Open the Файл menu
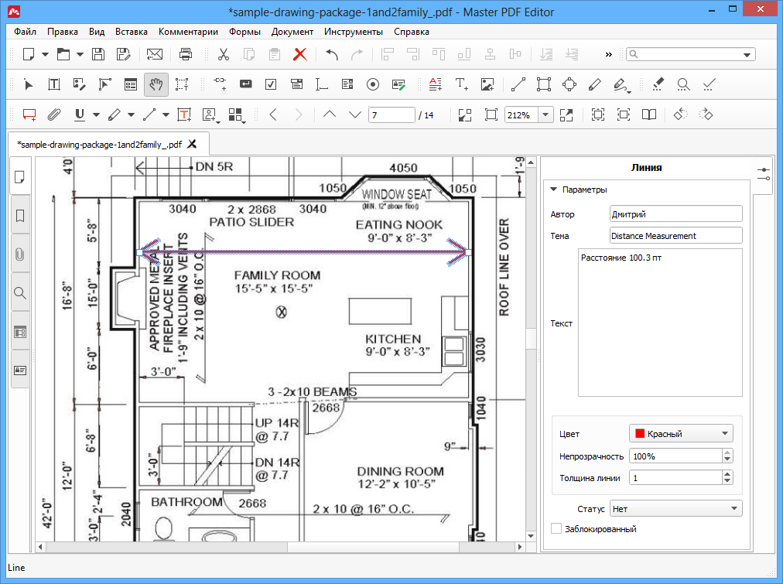The height and width of the screenshot is (584, 783). pyautogui.click(x=25, y=32)
